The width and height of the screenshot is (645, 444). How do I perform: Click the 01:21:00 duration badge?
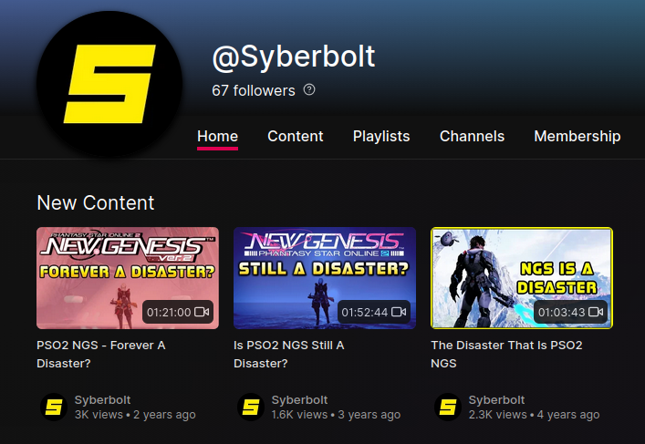178,312
